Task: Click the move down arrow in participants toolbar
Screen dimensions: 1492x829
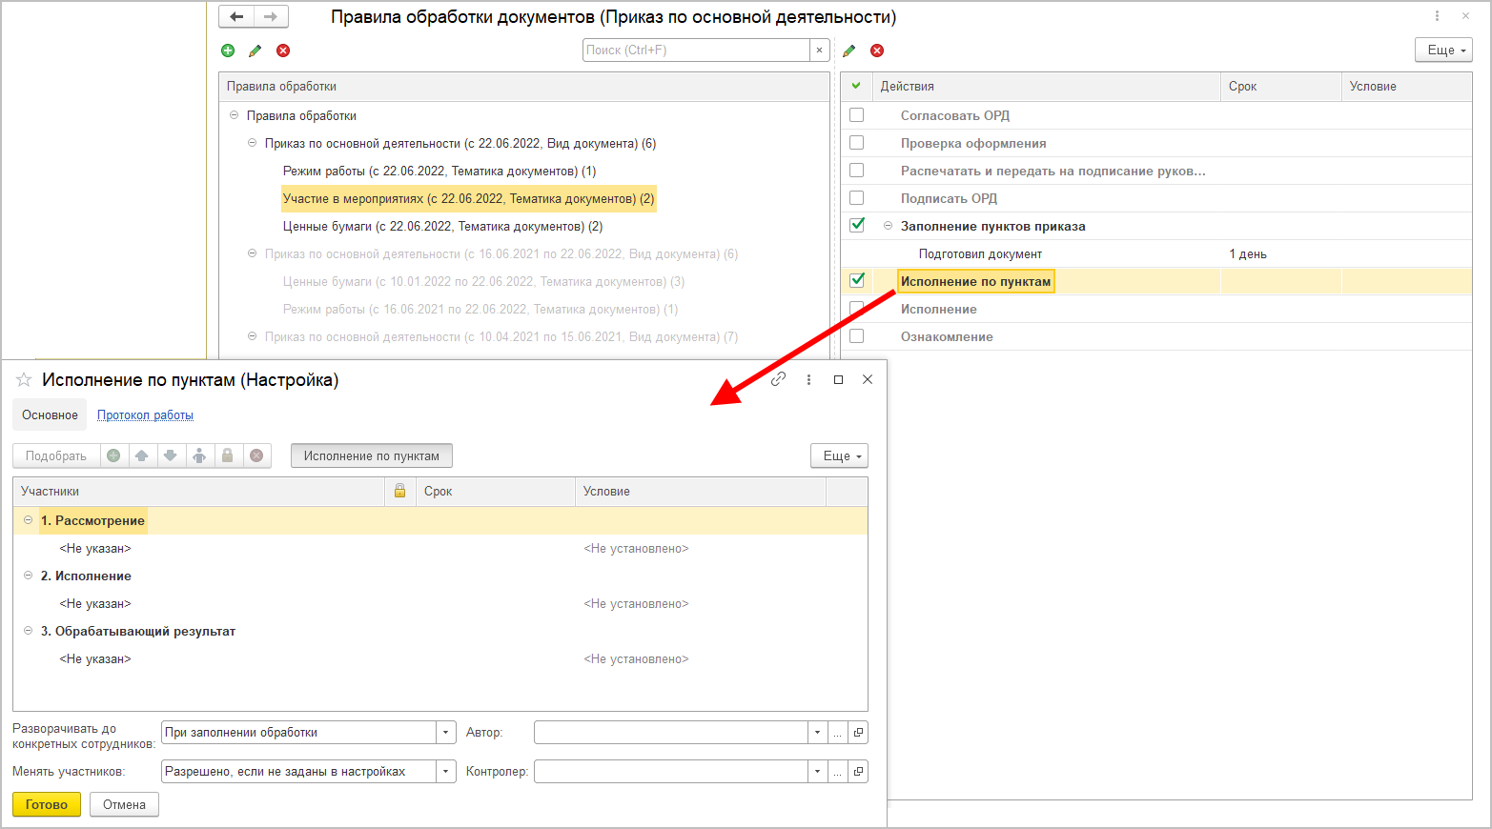Action: tap(171, 455)
